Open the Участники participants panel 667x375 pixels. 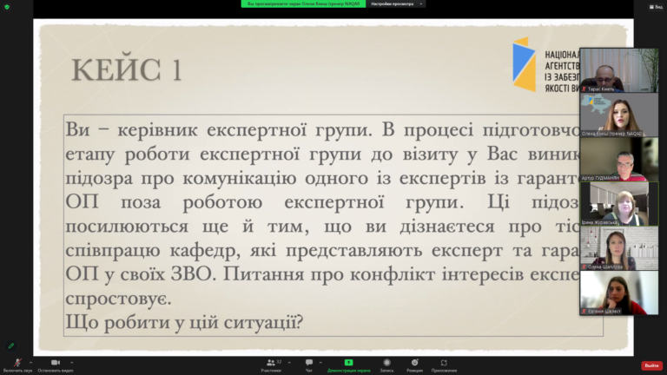coord(271,363)
